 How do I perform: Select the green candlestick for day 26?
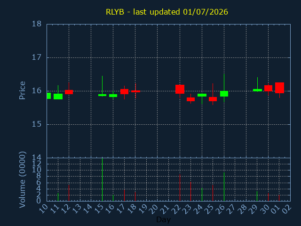(224, 94)
